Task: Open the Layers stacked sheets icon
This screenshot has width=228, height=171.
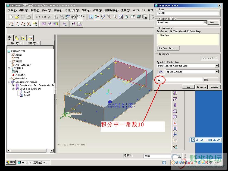Action: pos(139,17)
